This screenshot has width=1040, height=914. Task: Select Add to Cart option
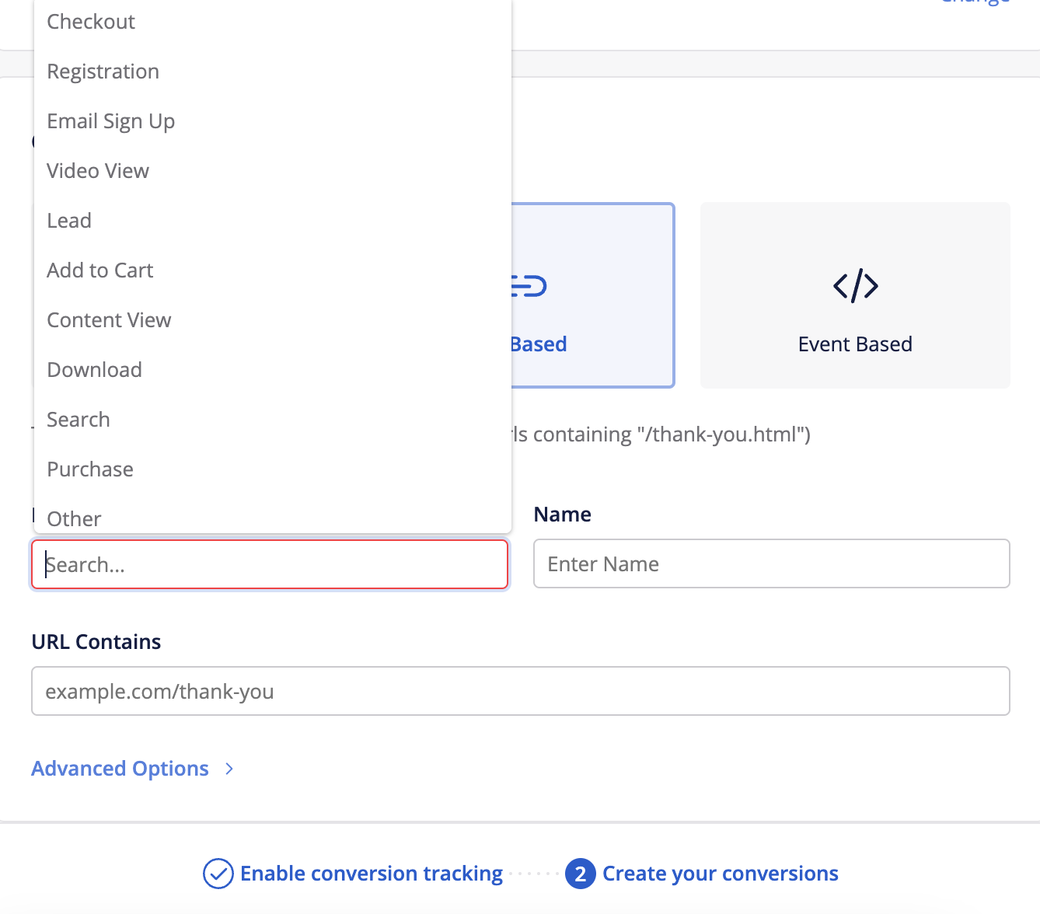[x=99, y=270]
